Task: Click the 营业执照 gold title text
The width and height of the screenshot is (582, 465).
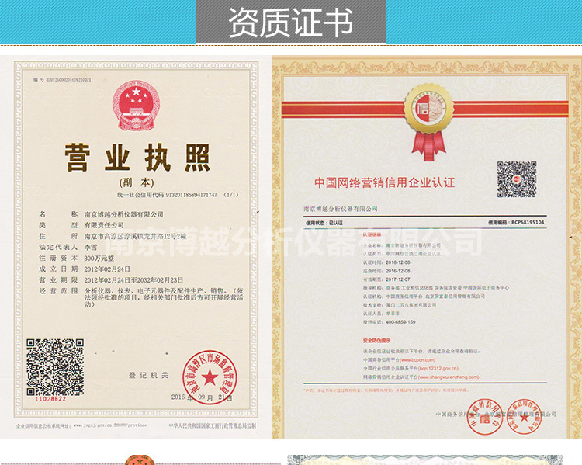Action: coord(137,158)
